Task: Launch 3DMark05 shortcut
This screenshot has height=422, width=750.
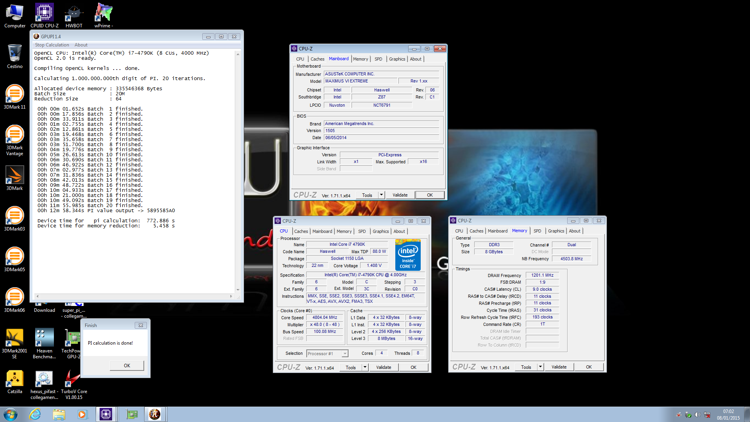Action: (15, 259)
